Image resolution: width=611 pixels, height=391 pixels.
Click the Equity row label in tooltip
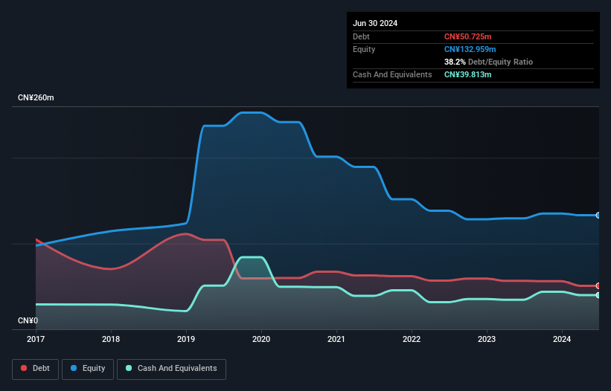(364, 49)
